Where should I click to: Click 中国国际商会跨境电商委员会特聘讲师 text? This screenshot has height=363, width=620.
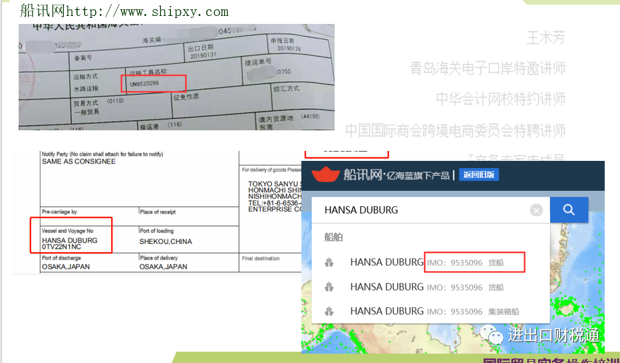[x=455, y=130]
